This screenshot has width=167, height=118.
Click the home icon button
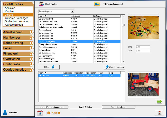[x=159, y=113]
